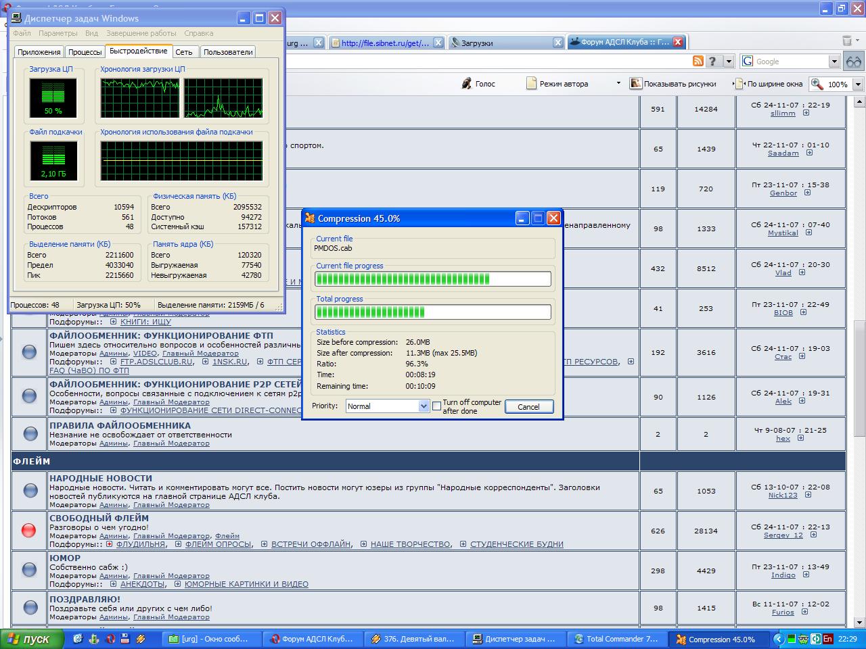866x649 pixels.
Task: Switch to the Процессы tab in Task Manager
Action: point(85,52)
